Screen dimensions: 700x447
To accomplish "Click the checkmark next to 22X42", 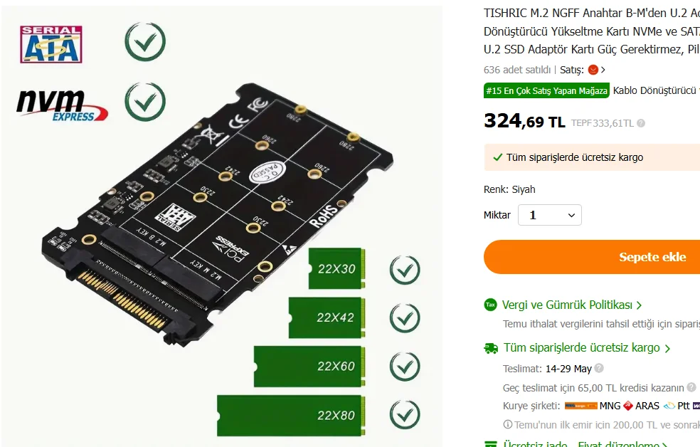I will [x=405, y=318].
